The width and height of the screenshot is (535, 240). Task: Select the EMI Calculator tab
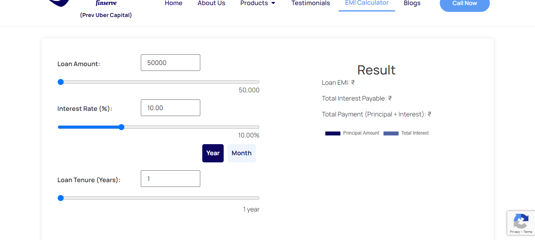coord(367,3)
